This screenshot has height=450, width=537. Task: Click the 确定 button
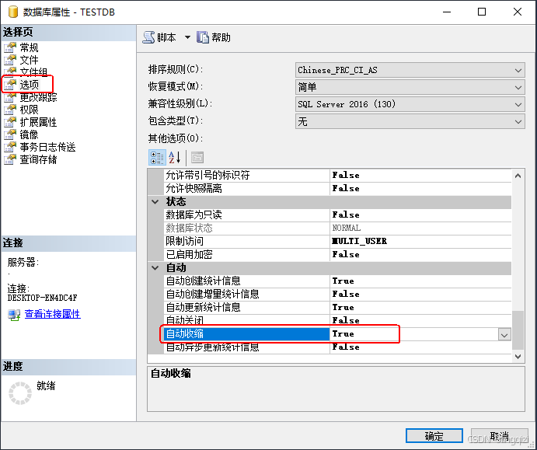click(x=434, y=435)
